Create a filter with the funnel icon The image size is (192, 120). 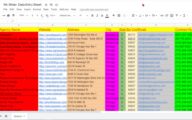pyautogui.click(x=177, y=16)
